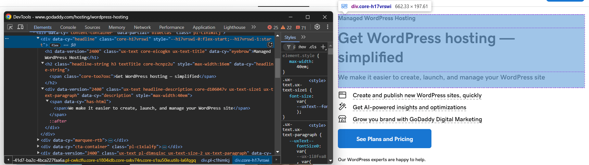Toggle the device toolbar emulation icon

20,27
